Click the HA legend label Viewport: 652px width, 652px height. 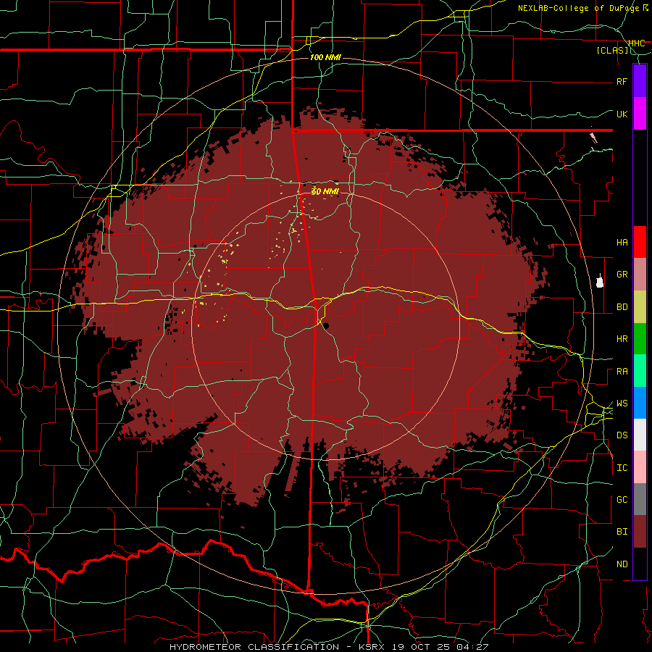pyautogui.click(x=622, y=243)
